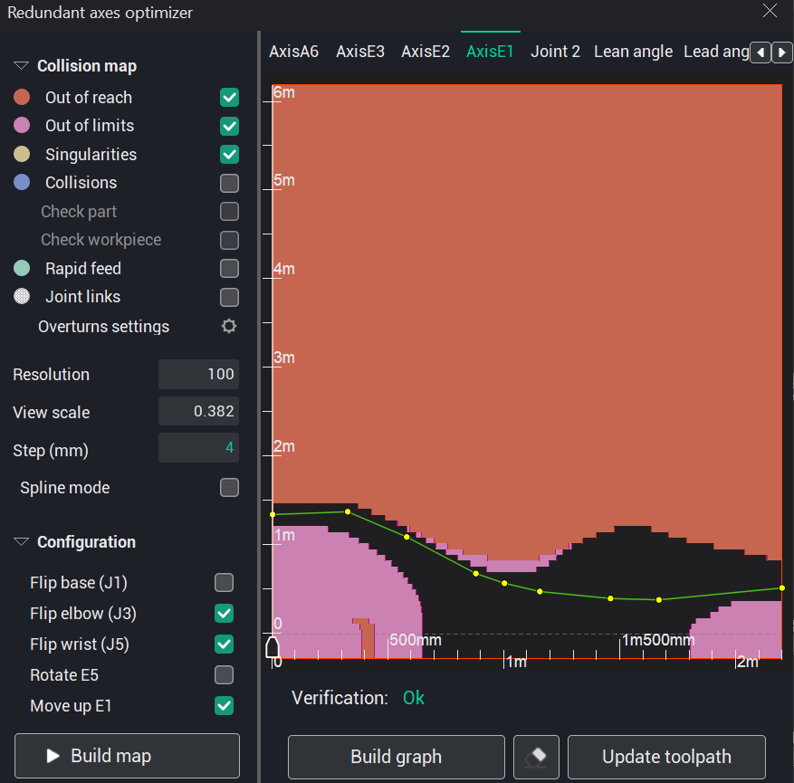Uncheck Move up E1 option

(224, 706)
